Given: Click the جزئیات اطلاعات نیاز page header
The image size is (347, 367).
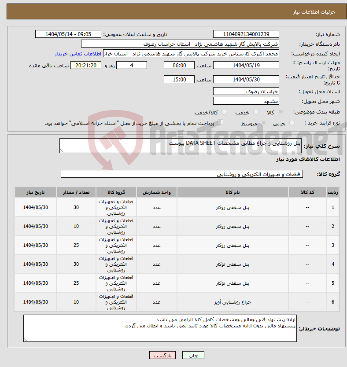Looking at the screenshot, I should (x=314, y=12).
